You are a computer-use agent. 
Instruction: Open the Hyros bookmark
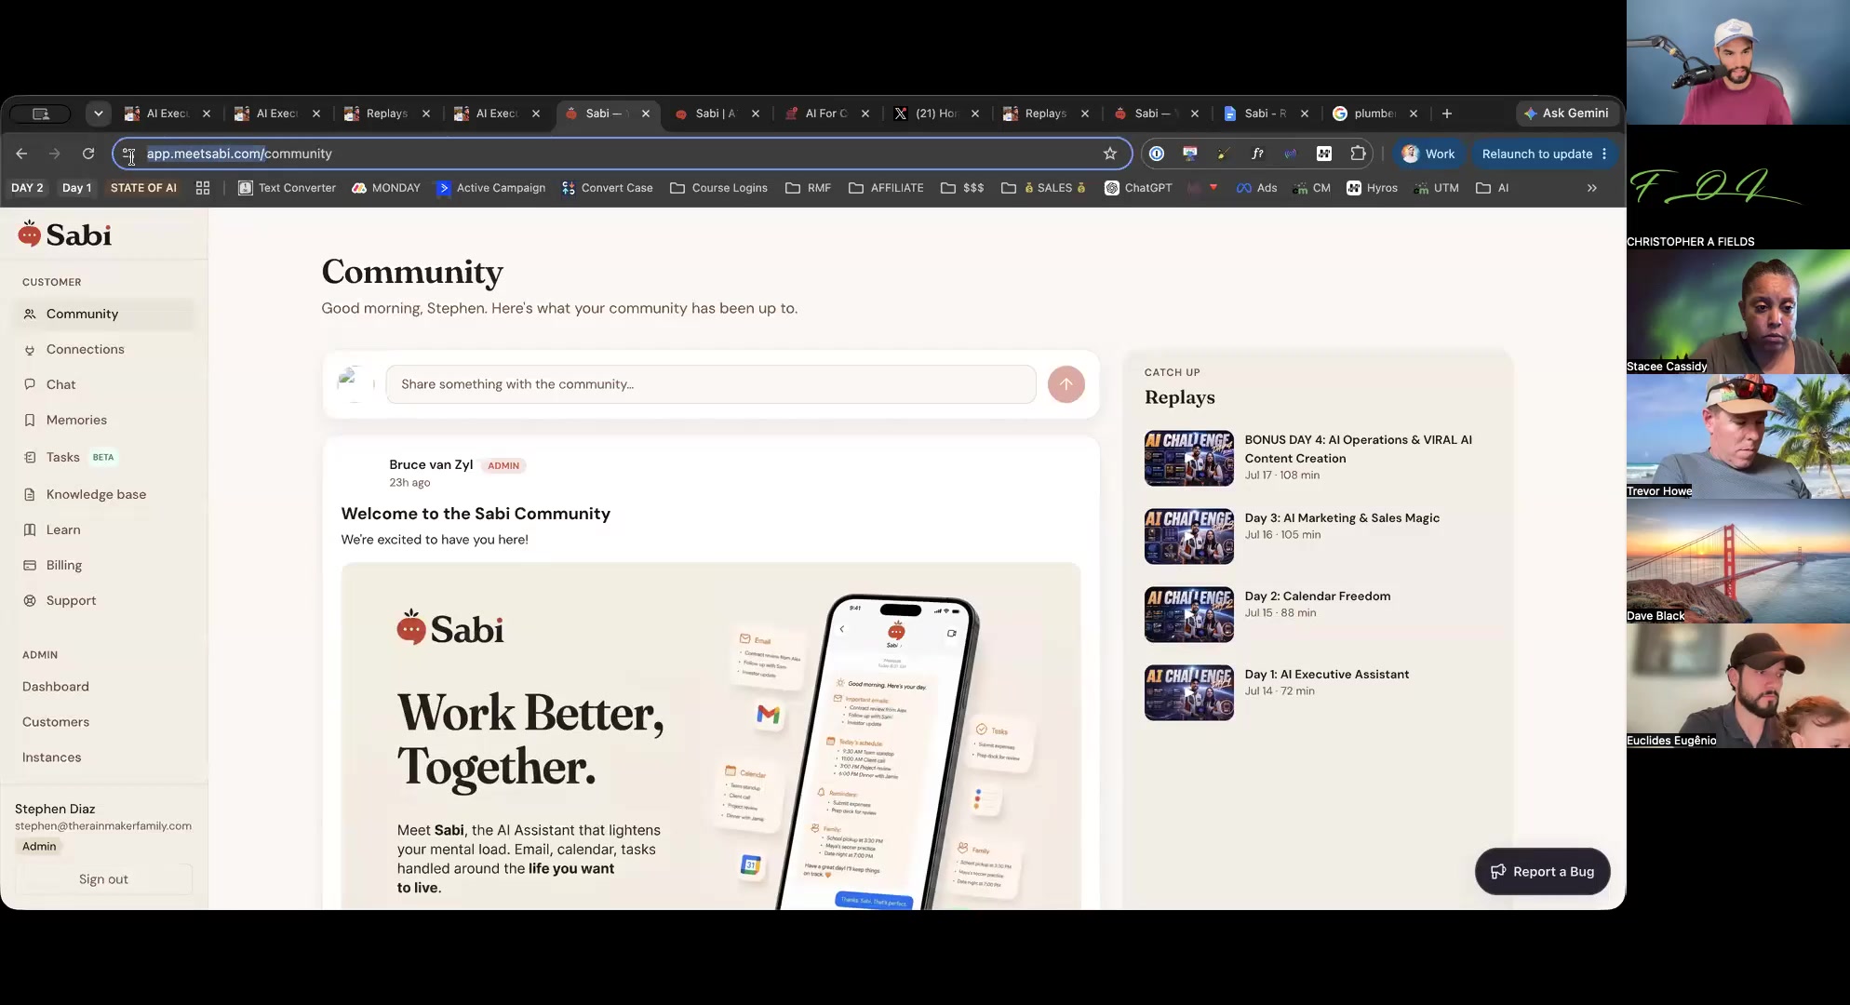[1372, 188]
